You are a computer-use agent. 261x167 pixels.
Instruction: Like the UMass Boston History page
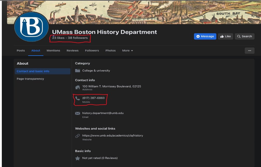tap(226, 36)
